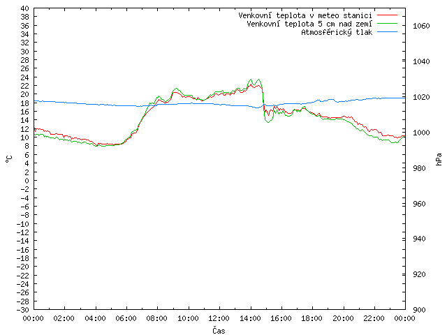This screenshot has height=335, width=447.
Task: Click the left axis unit label '°C'
Action: [9, 159]
